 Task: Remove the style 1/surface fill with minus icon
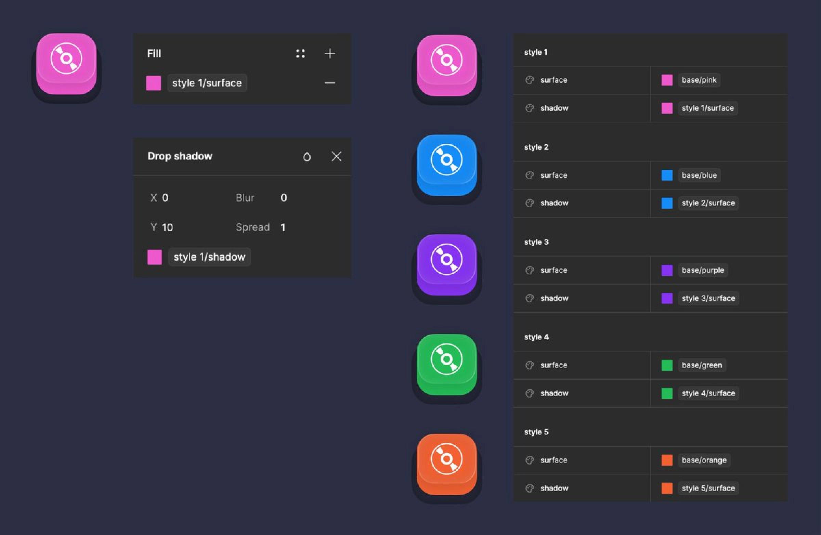coord(330,83)
